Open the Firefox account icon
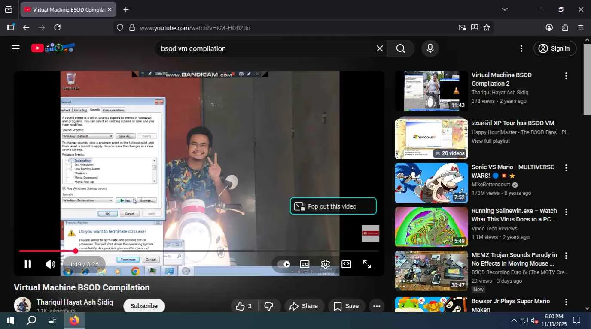The image size is (591, 329). pyautogui.click(x=549, y=27)
